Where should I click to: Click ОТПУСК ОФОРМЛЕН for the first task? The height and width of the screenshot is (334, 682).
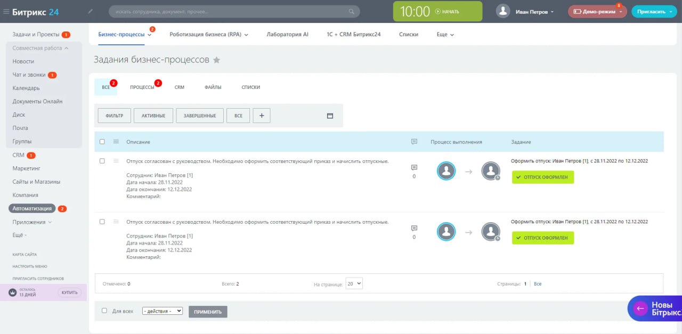pyautogui.click(x=543, y=177)
